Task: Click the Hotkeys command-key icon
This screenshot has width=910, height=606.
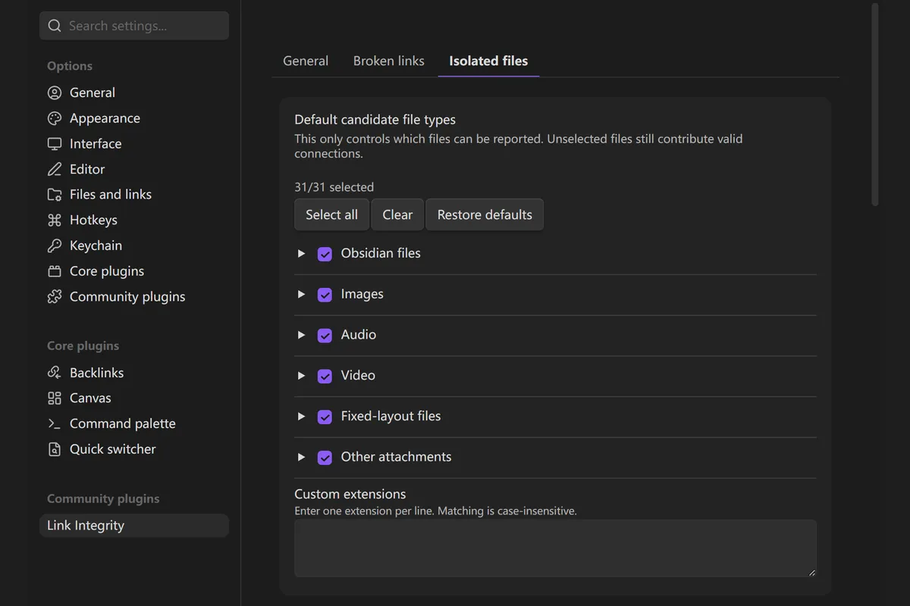Action: click(x=55, y=220)
